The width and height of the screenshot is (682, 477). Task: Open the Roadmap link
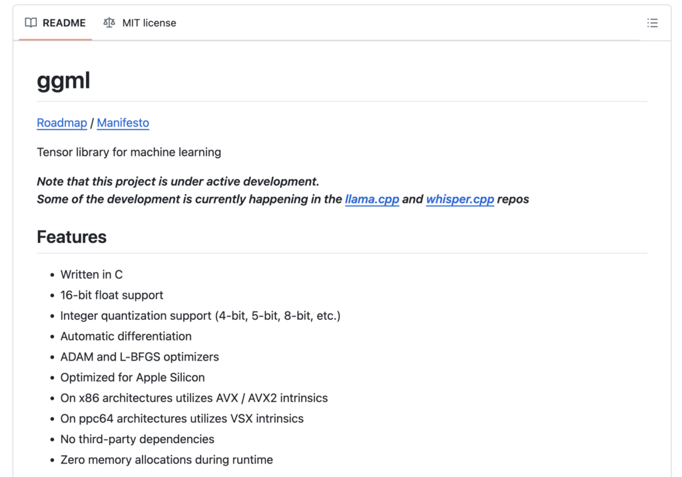pos(62,123)
